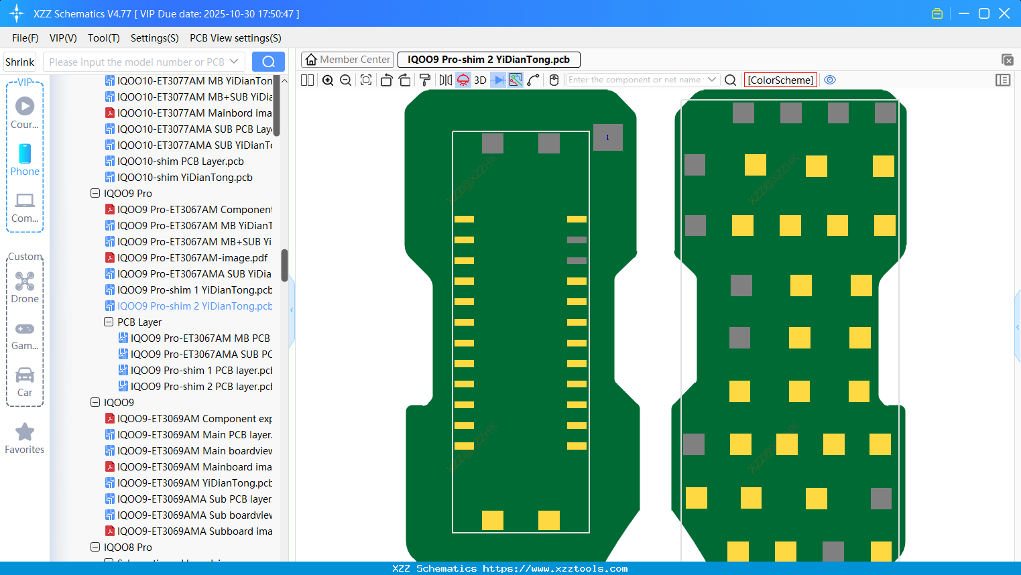Screen dimensions: 1021x575
Task: Click the zoom in magnifier icon
Action: (328, 80)
